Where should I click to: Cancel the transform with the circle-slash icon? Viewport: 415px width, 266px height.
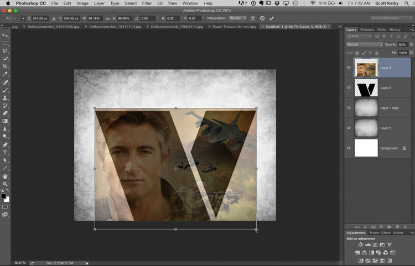tap(262, 18)
